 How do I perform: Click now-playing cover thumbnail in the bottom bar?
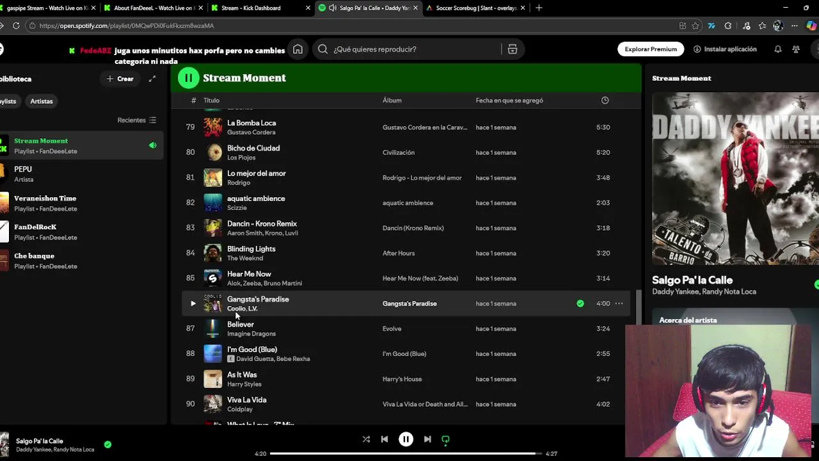point(5,444)
